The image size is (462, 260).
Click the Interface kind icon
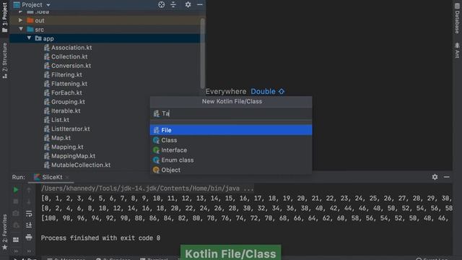tap(156, 150)
